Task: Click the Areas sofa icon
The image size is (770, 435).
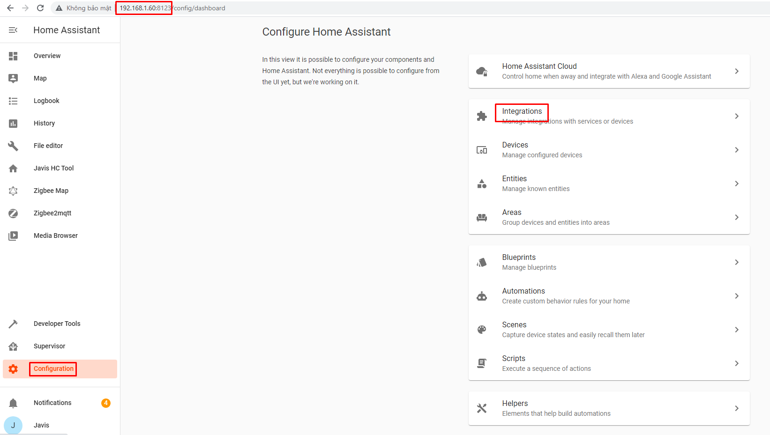Action: 482,217
